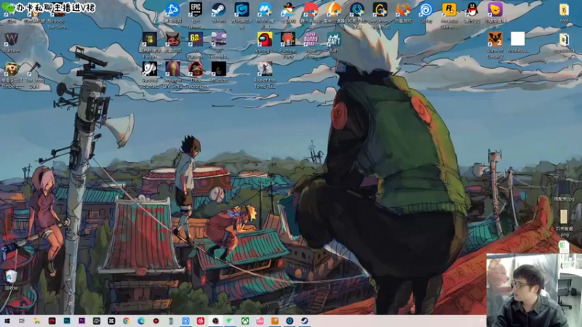This screenshot has width=582, height=327.
Task: Open the tool folder on desktop
Action: point(564,10)
